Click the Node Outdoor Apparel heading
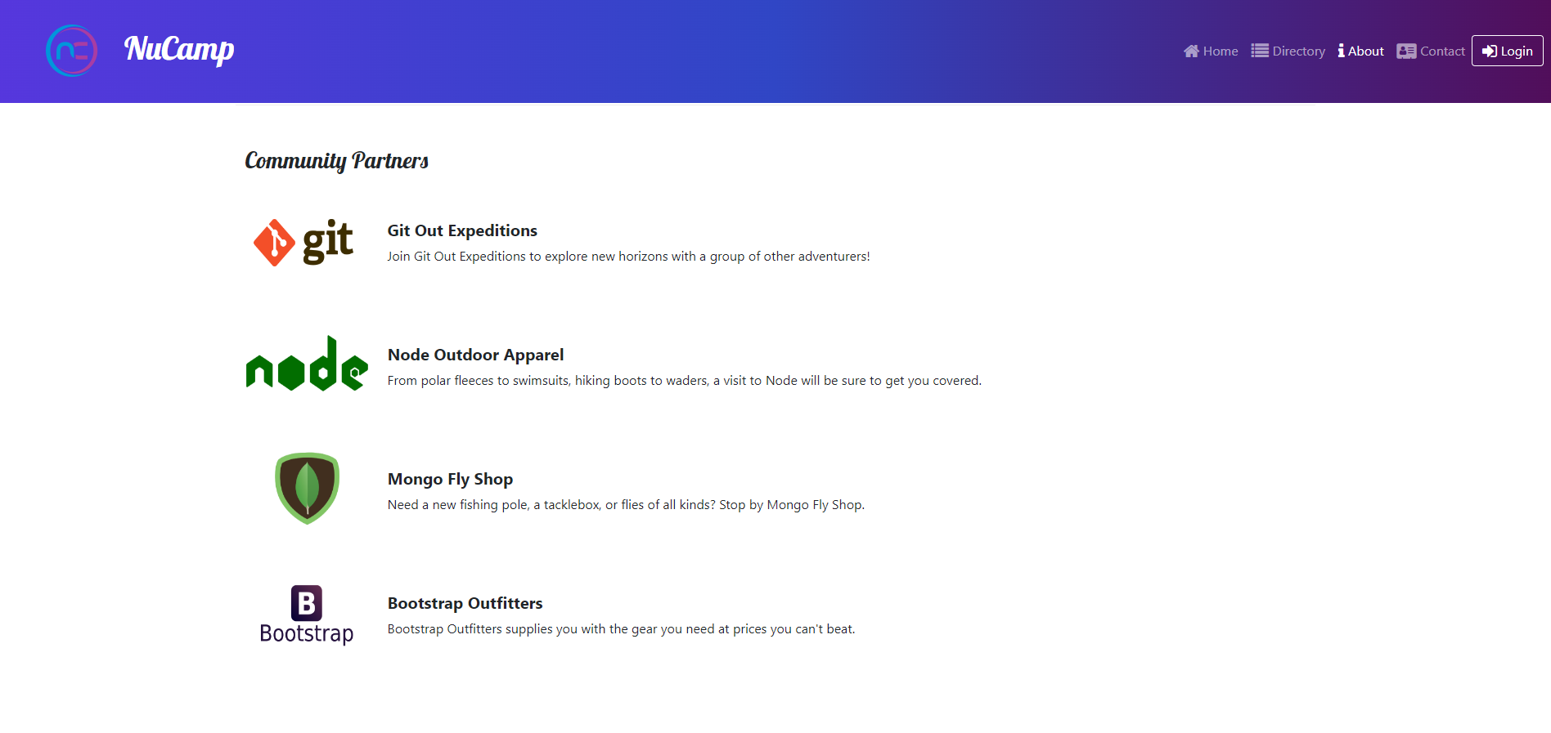This screenshot has height=733, width=1551. pyautogui.click(x=475, y=355)
